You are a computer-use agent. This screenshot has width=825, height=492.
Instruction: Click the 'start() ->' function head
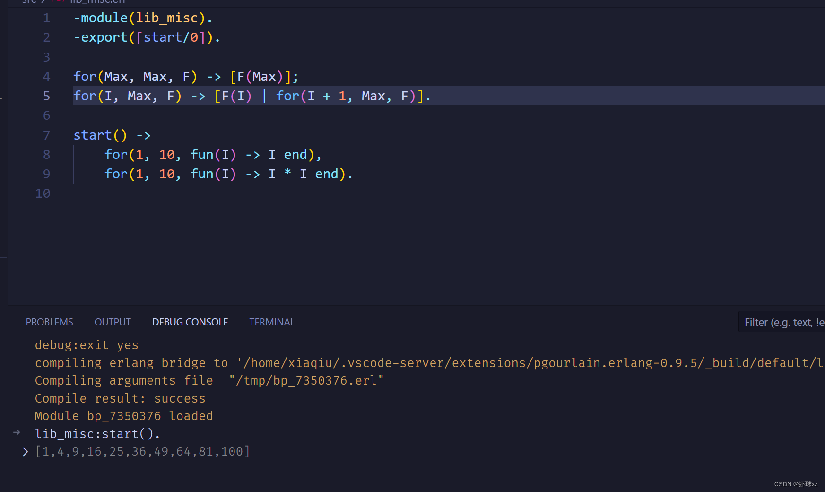tap(112, 135)
